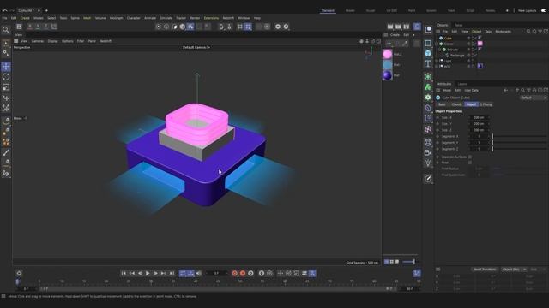549x308 pixels.
Task: Activate the Live Selection arrow tool
Action: click(x=6, y=44)
